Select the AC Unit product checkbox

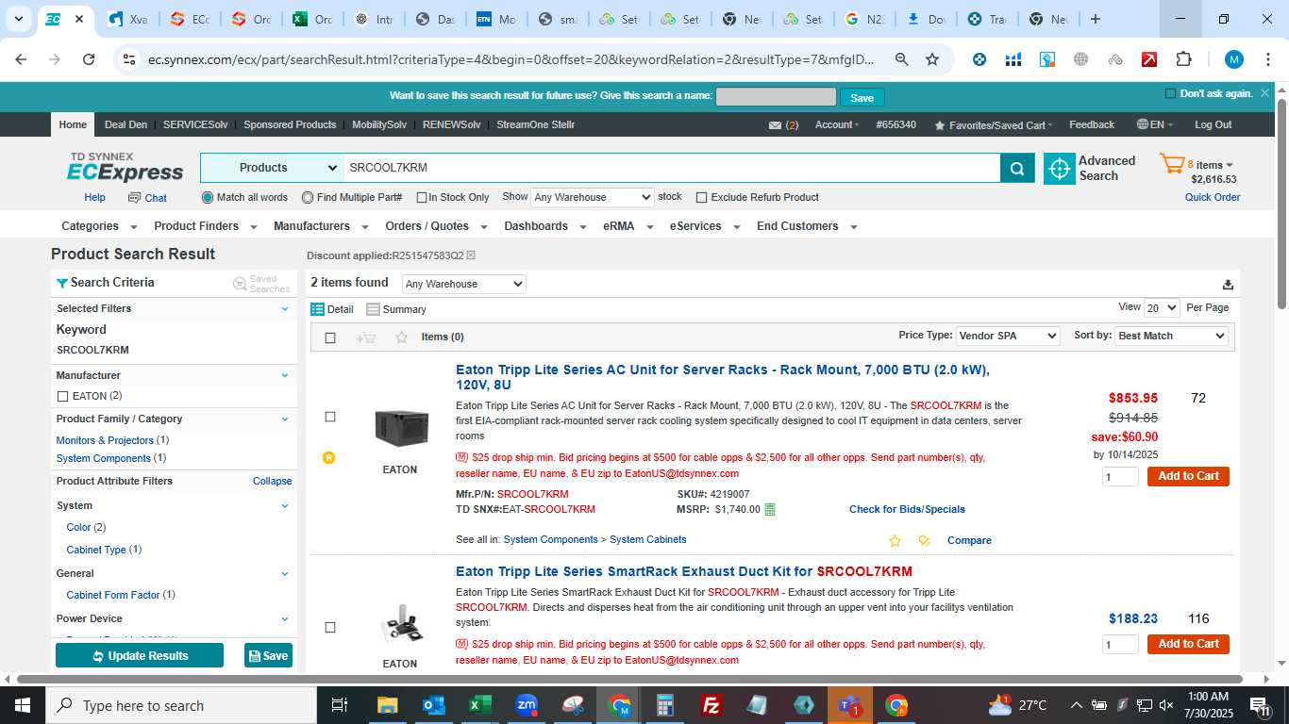[330, 417]
